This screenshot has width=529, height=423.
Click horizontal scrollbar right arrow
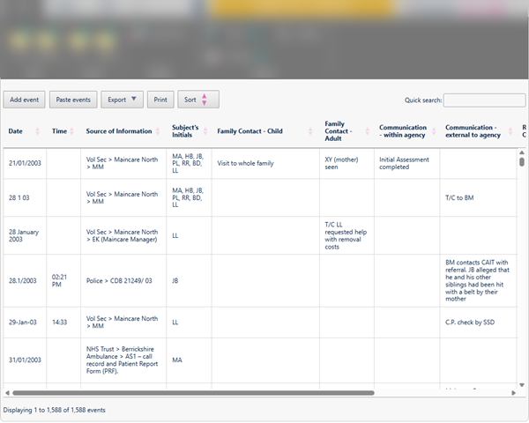[513, 393]
